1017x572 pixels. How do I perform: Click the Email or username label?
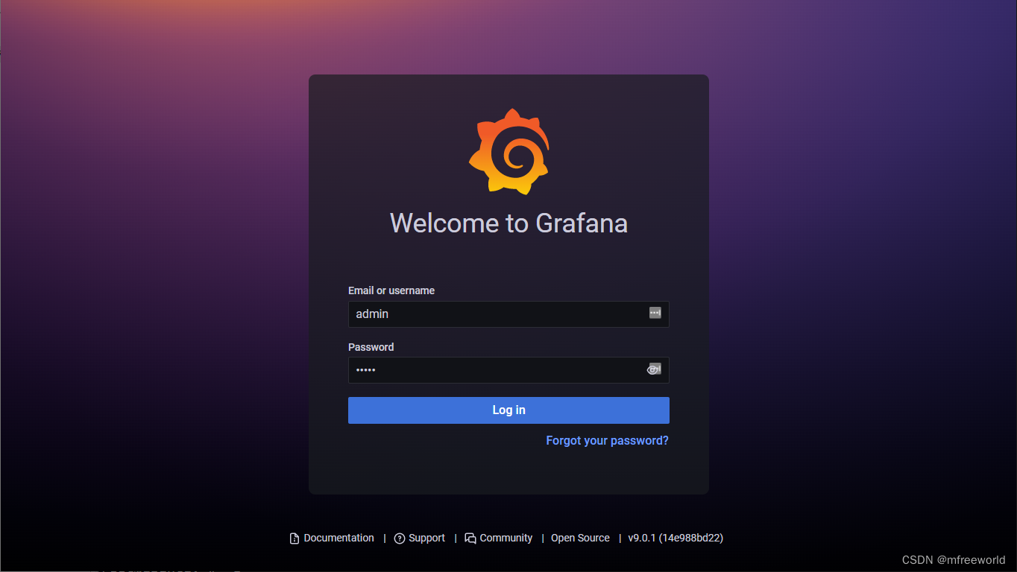391,290
